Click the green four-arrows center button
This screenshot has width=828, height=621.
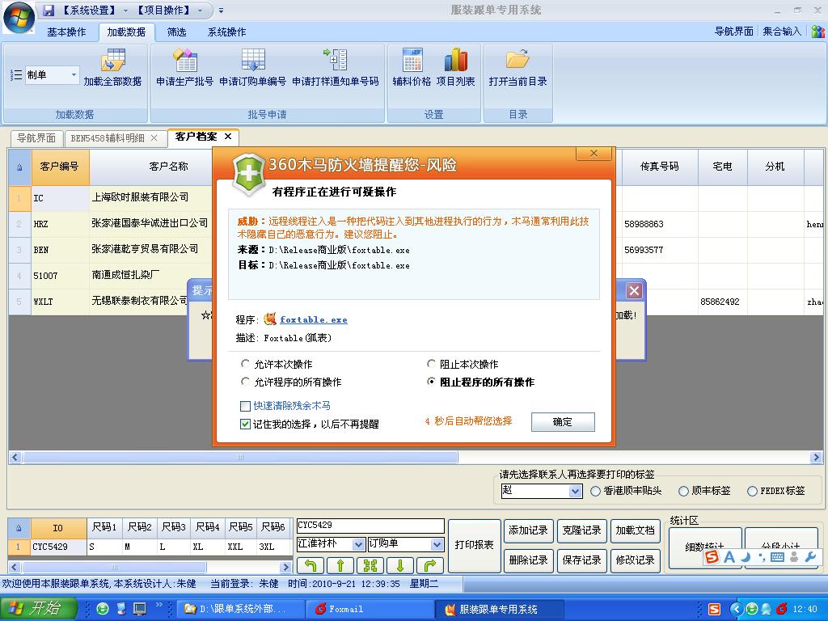click(x=370, y=565)
